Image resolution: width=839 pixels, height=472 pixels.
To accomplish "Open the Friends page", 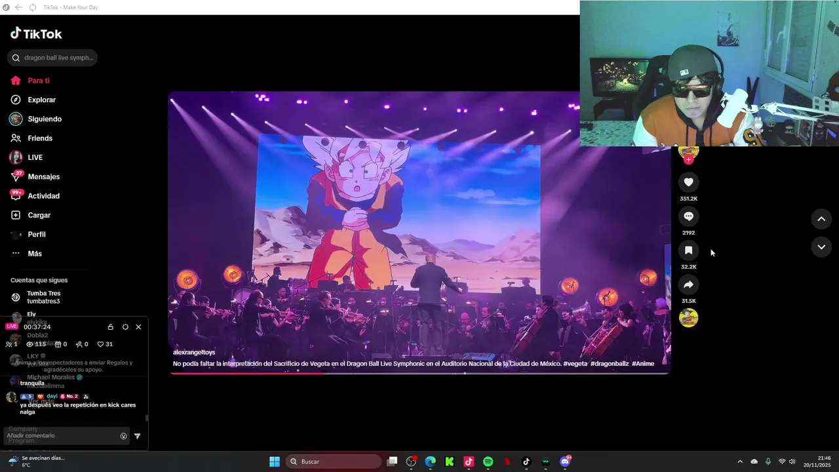I will pyautogui.click(x=31, y=138).
